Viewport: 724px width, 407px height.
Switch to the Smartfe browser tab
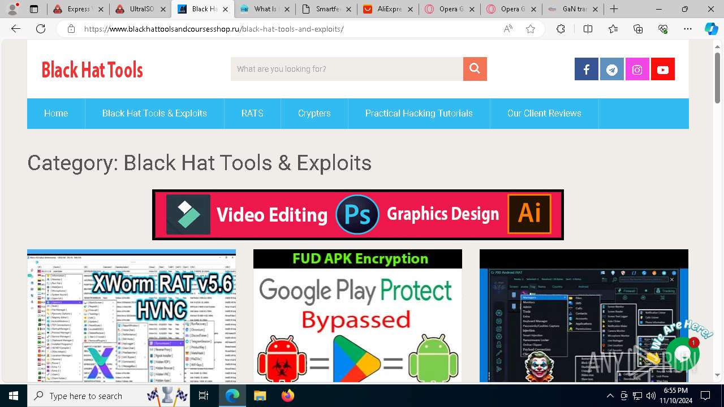326,9
